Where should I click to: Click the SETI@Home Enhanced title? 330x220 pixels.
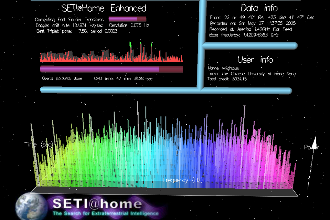coord(104,8)
